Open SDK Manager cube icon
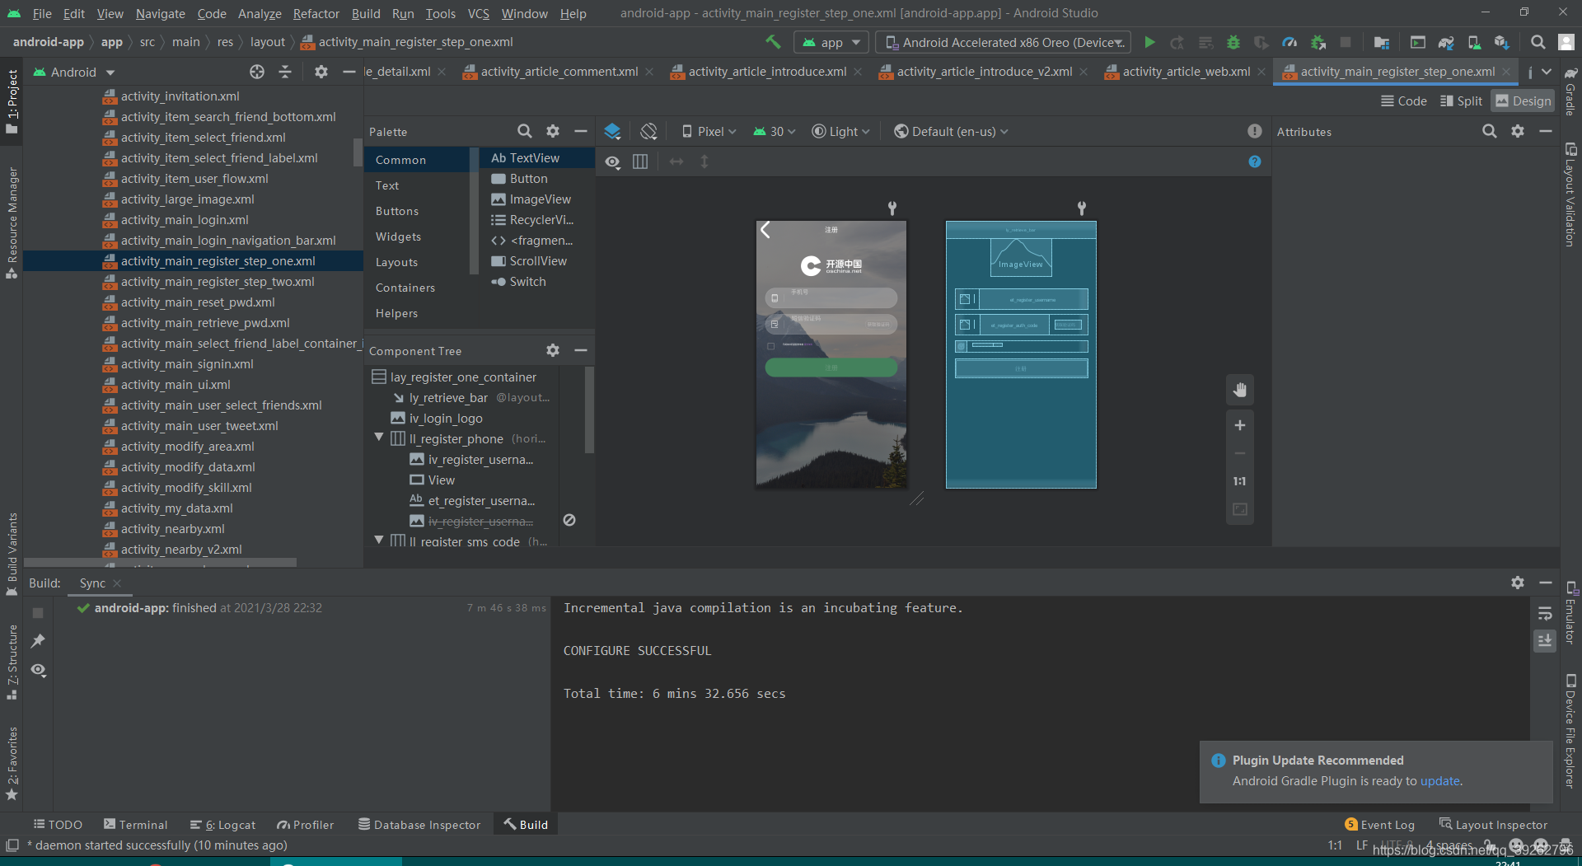 [x=1502, y=42]
